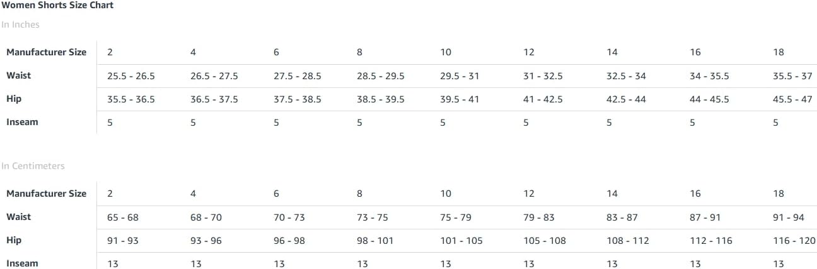This screenshot has height=269, width=817.
Task: Click hip value 93 - 96 in centimeters
Action: click(206, 241)
